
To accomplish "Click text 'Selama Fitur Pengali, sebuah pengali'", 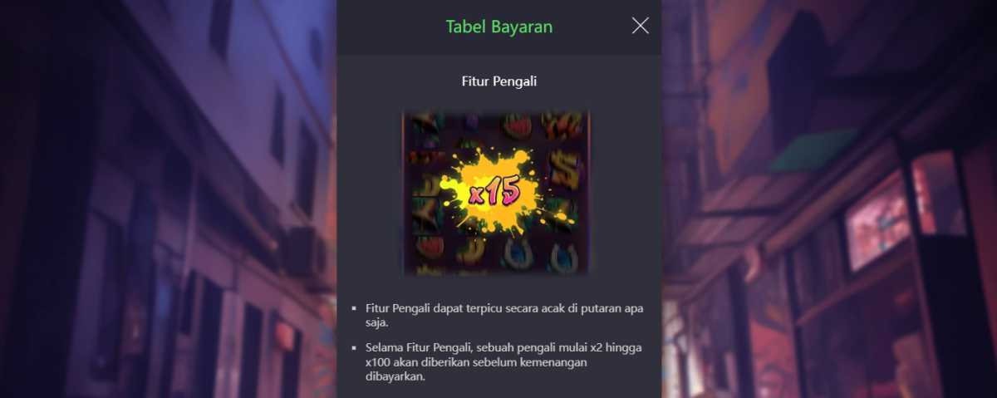I will (459, 346).
